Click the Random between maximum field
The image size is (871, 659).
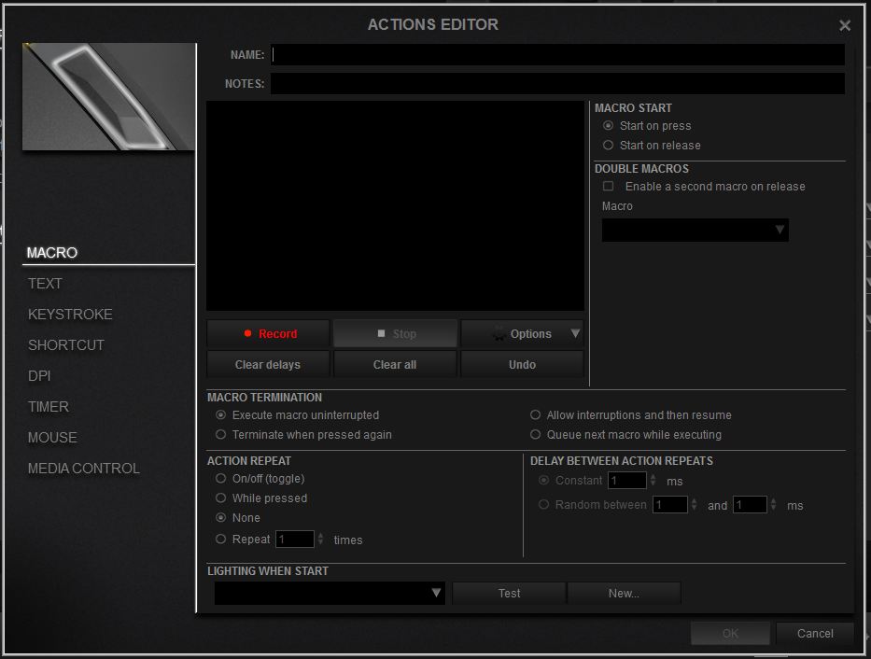coord(750,505)
